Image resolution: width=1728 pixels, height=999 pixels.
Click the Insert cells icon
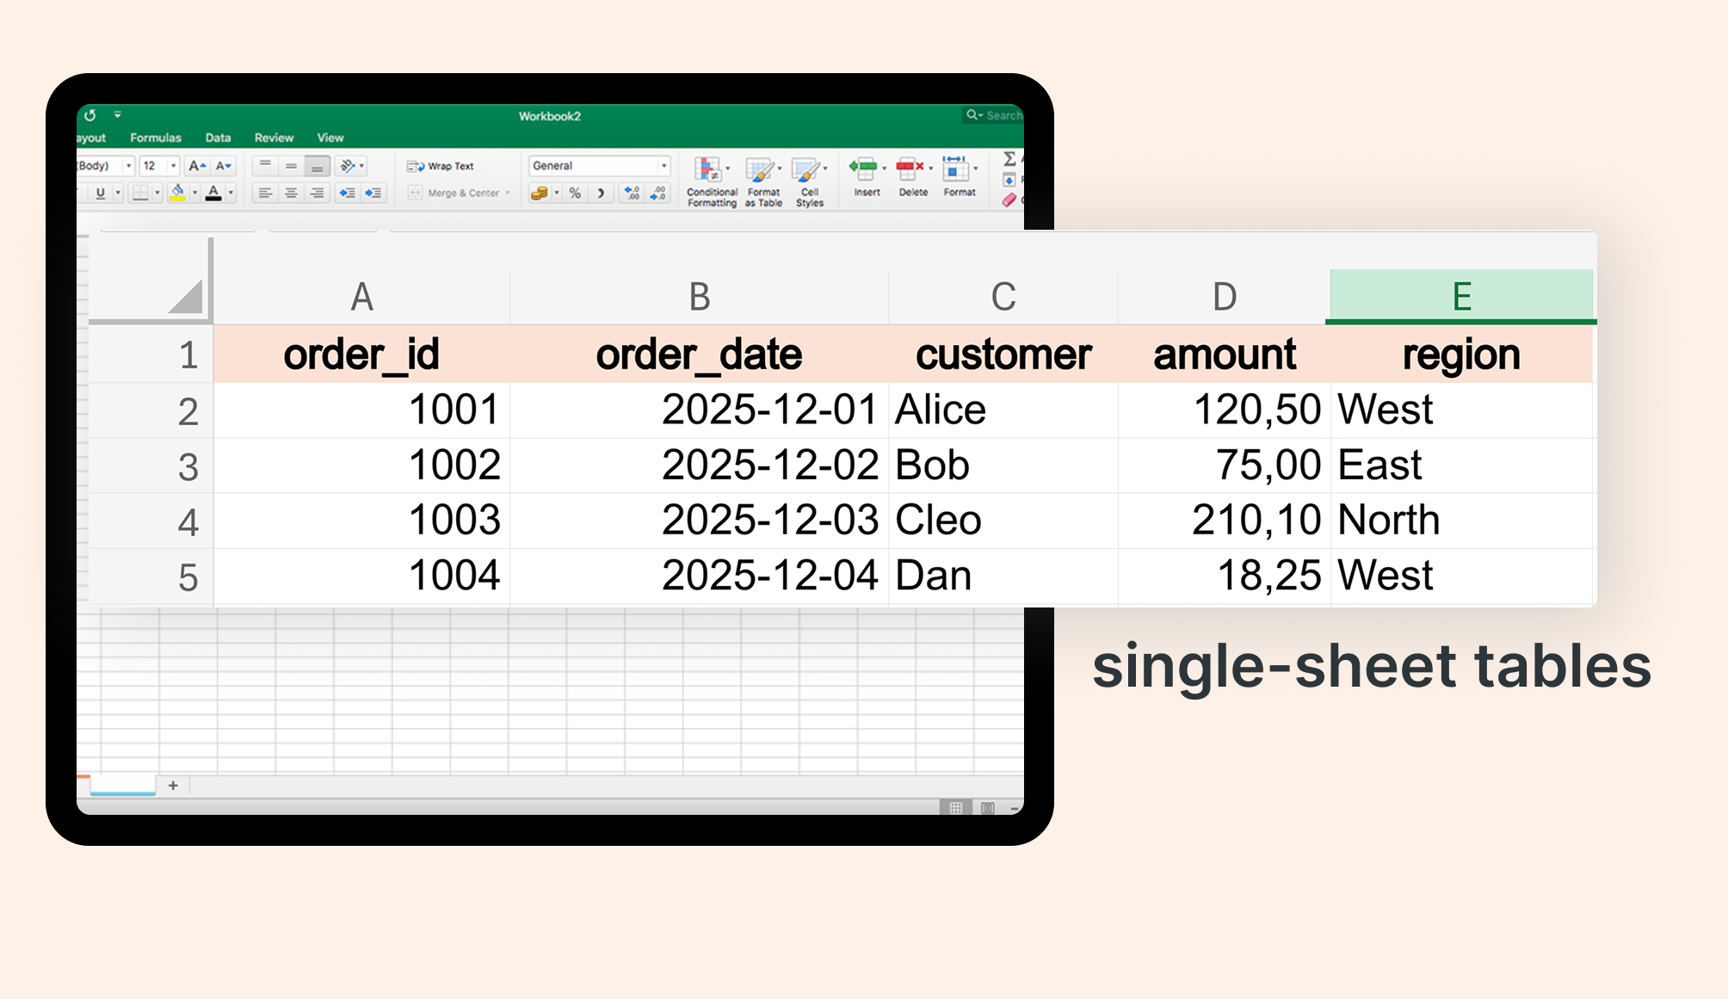point(864,169)
